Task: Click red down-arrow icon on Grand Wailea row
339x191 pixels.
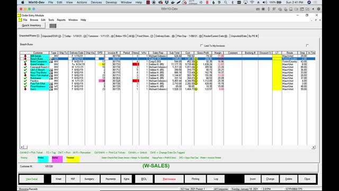Action: tap(25, 64)
